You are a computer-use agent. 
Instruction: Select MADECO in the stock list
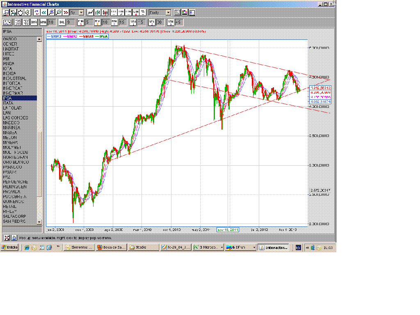tap(20, 123)
